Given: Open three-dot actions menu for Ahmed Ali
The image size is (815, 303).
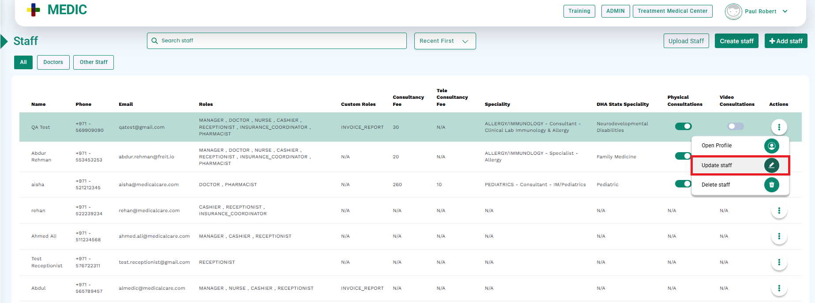Looking at the screenshot, I should 779,236.
